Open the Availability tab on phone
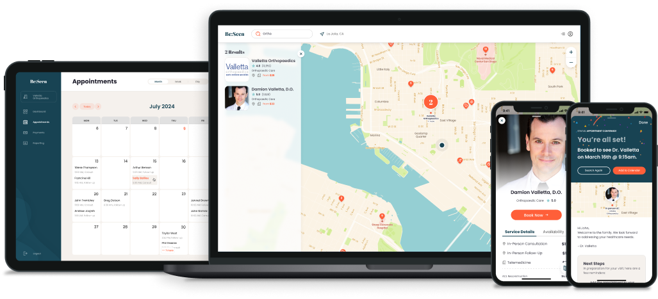658x299 pixels. (552, 232)
